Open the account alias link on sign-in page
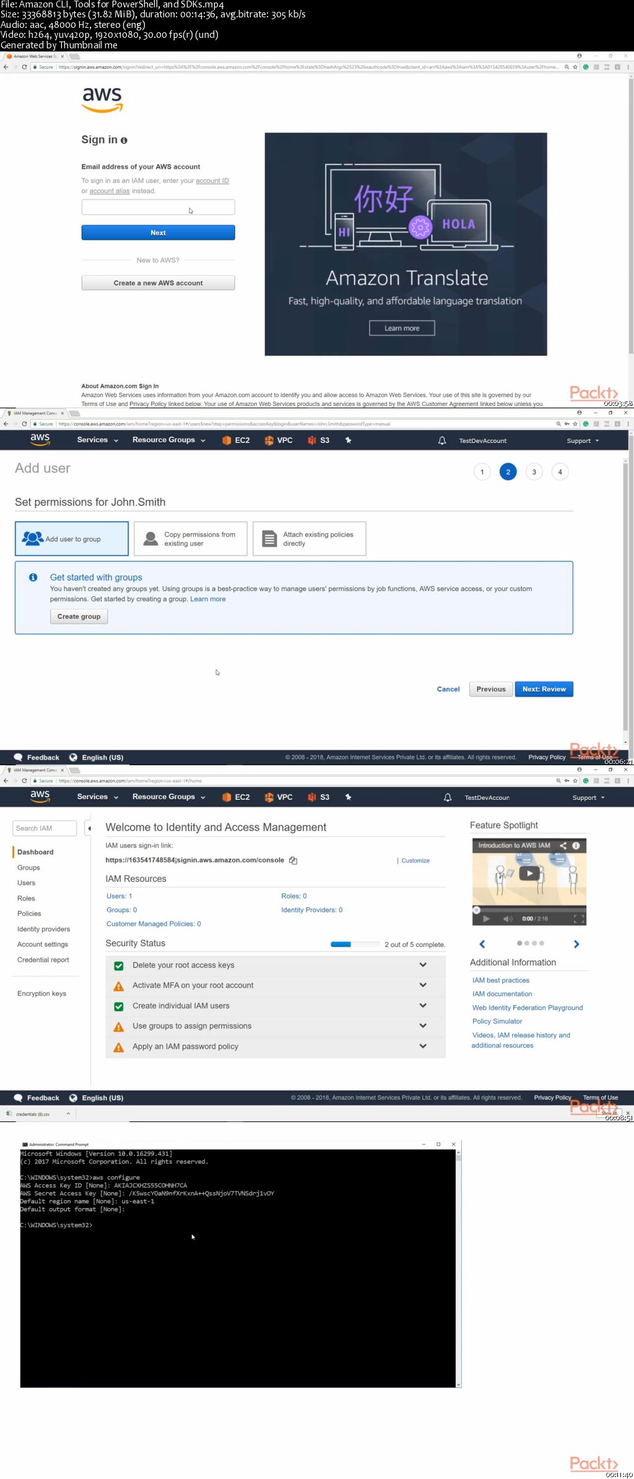Viewport: 634px width, 1479px height. click(110, 191)
